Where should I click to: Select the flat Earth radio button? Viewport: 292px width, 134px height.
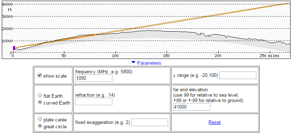(40, 96)
